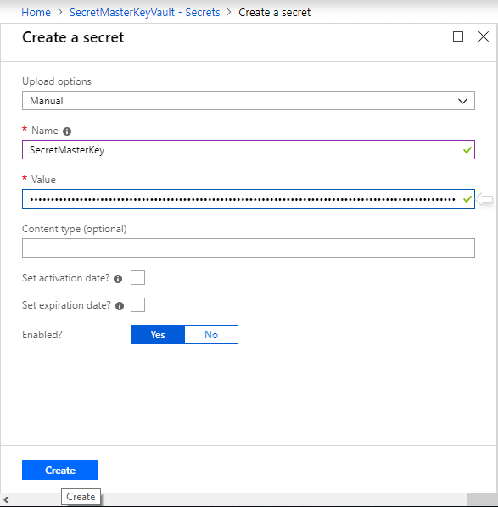Click the activation date info icon
The height and width of the screenshot is (507, 498).
[x=118, y=279]
